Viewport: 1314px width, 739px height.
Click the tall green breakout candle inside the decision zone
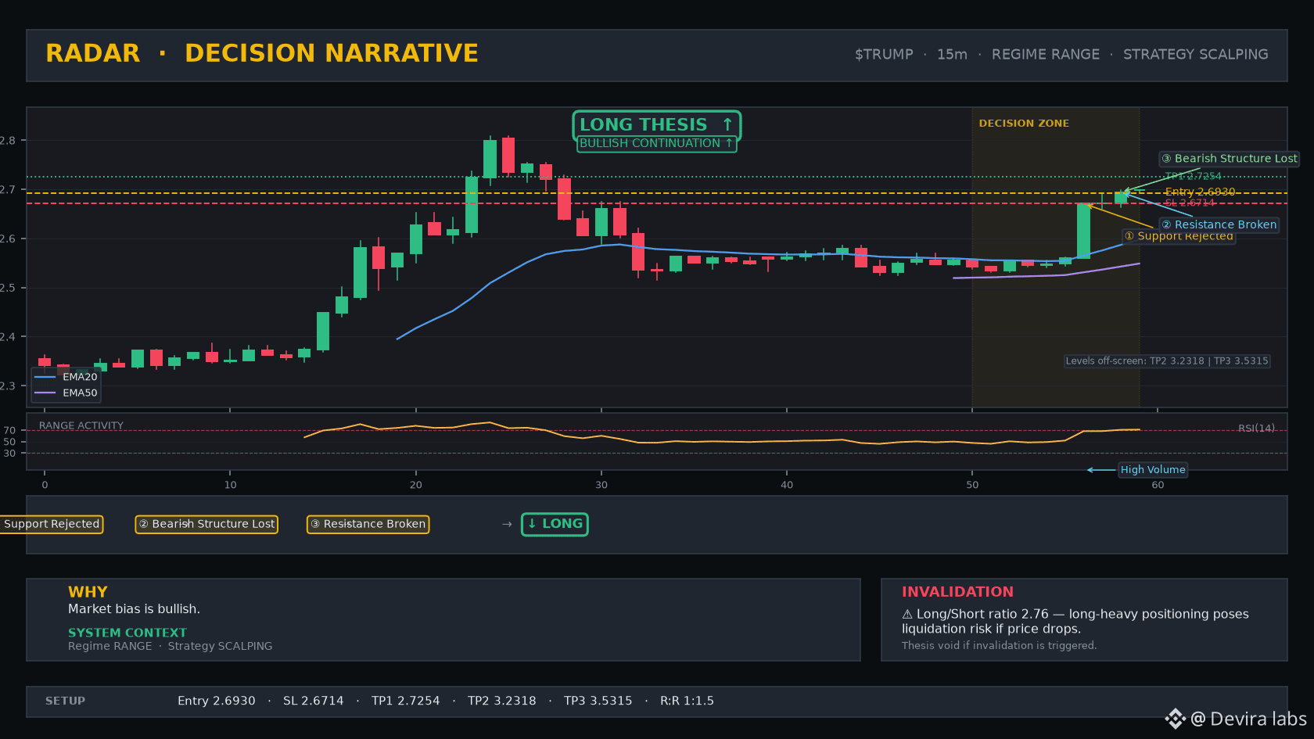1083,231
